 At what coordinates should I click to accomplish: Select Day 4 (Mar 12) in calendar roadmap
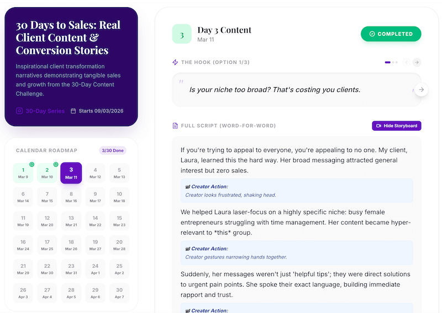[x=95, y=173]
